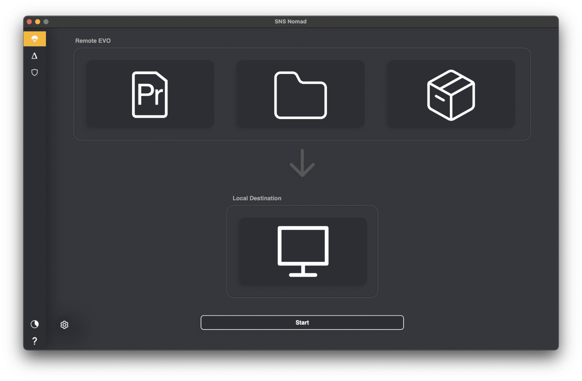Choose the folder source on Remote EVO
Viewport: 582px width, 381px height.
click(x=300, y=94)
